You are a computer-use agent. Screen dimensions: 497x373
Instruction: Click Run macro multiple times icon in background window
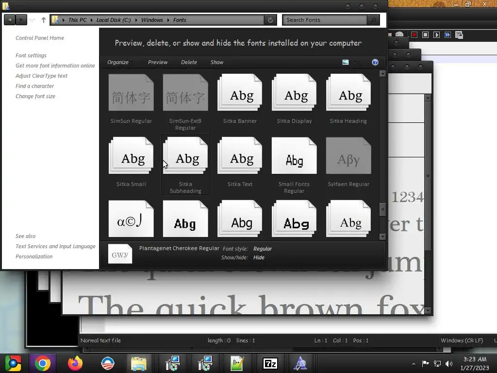(x=447, y=34)
